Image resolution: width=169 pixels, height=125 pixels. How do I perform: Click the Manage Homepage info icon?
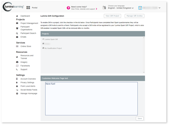coord(17,94)
